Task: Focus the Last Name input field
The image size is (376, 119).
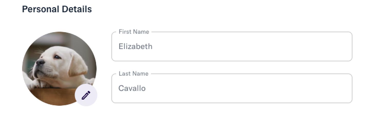Action: (232, 88)
